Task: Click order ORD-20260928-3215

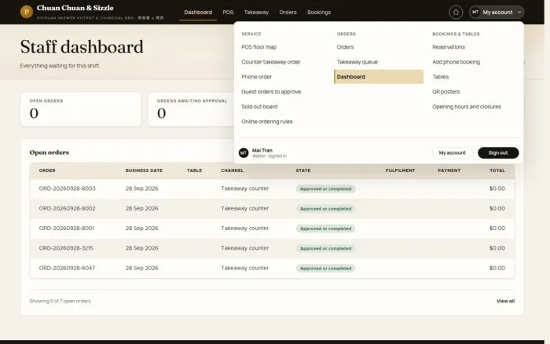Action: tap(66, 248)
